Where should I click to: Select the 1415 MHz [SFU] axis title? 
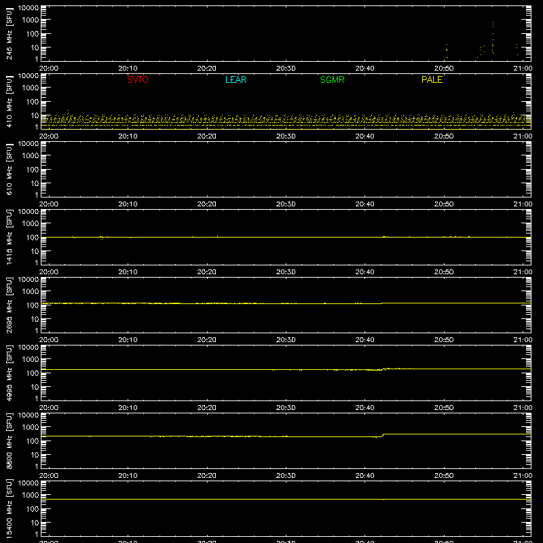(x=10, y=237)
